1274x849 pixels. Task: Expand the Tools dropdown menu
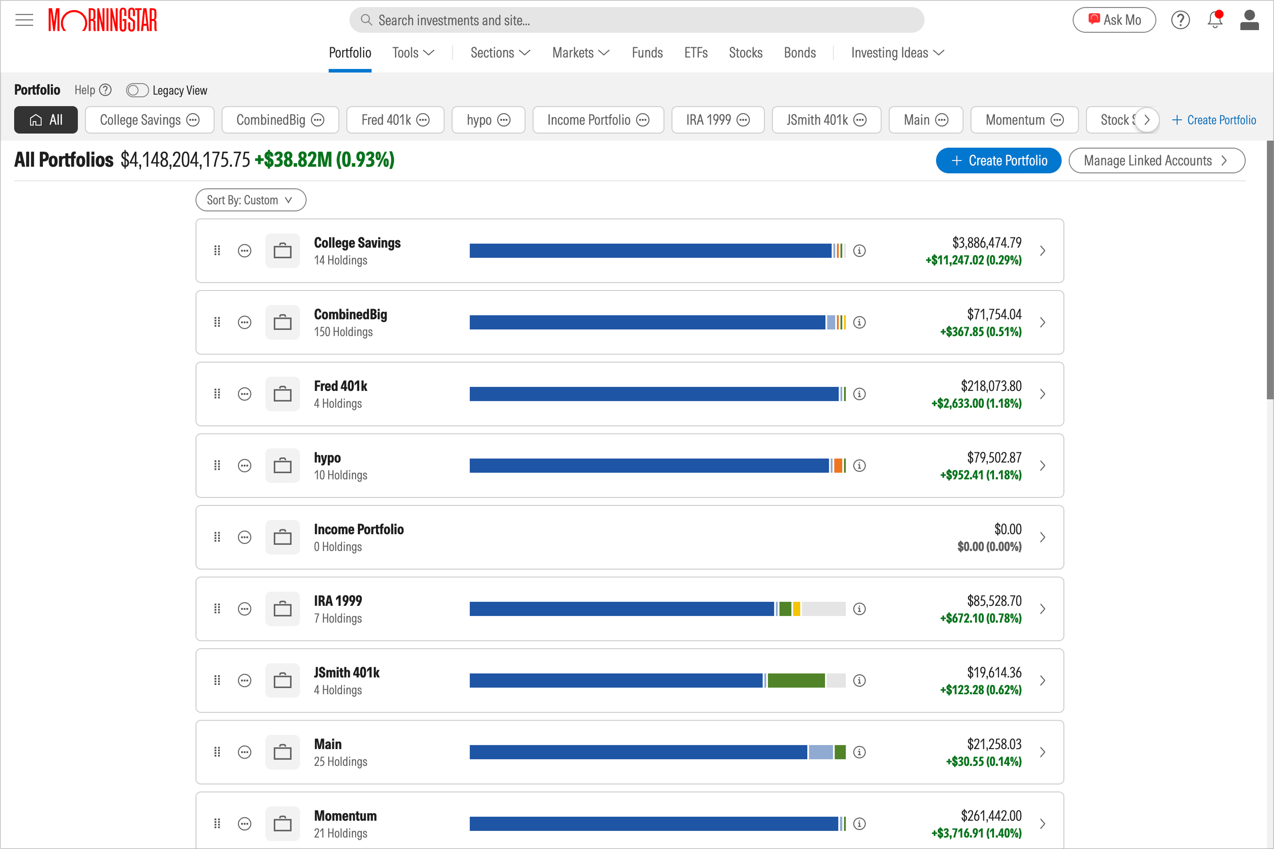[414, 53]
